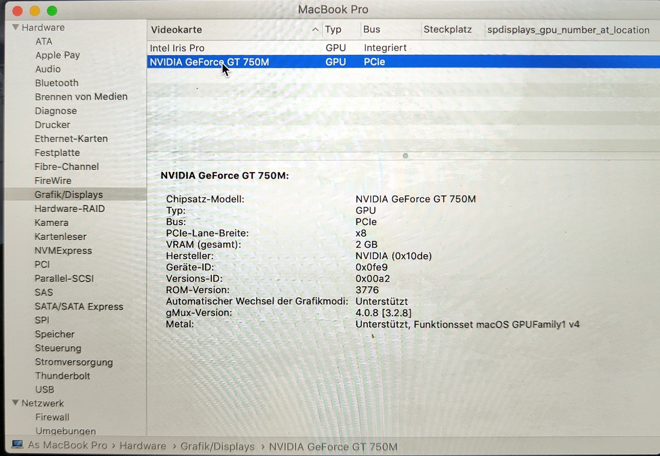This screenshot has width=660, height=456.
Task: Click the Netzwerk category label
Action: click(43, 403)
